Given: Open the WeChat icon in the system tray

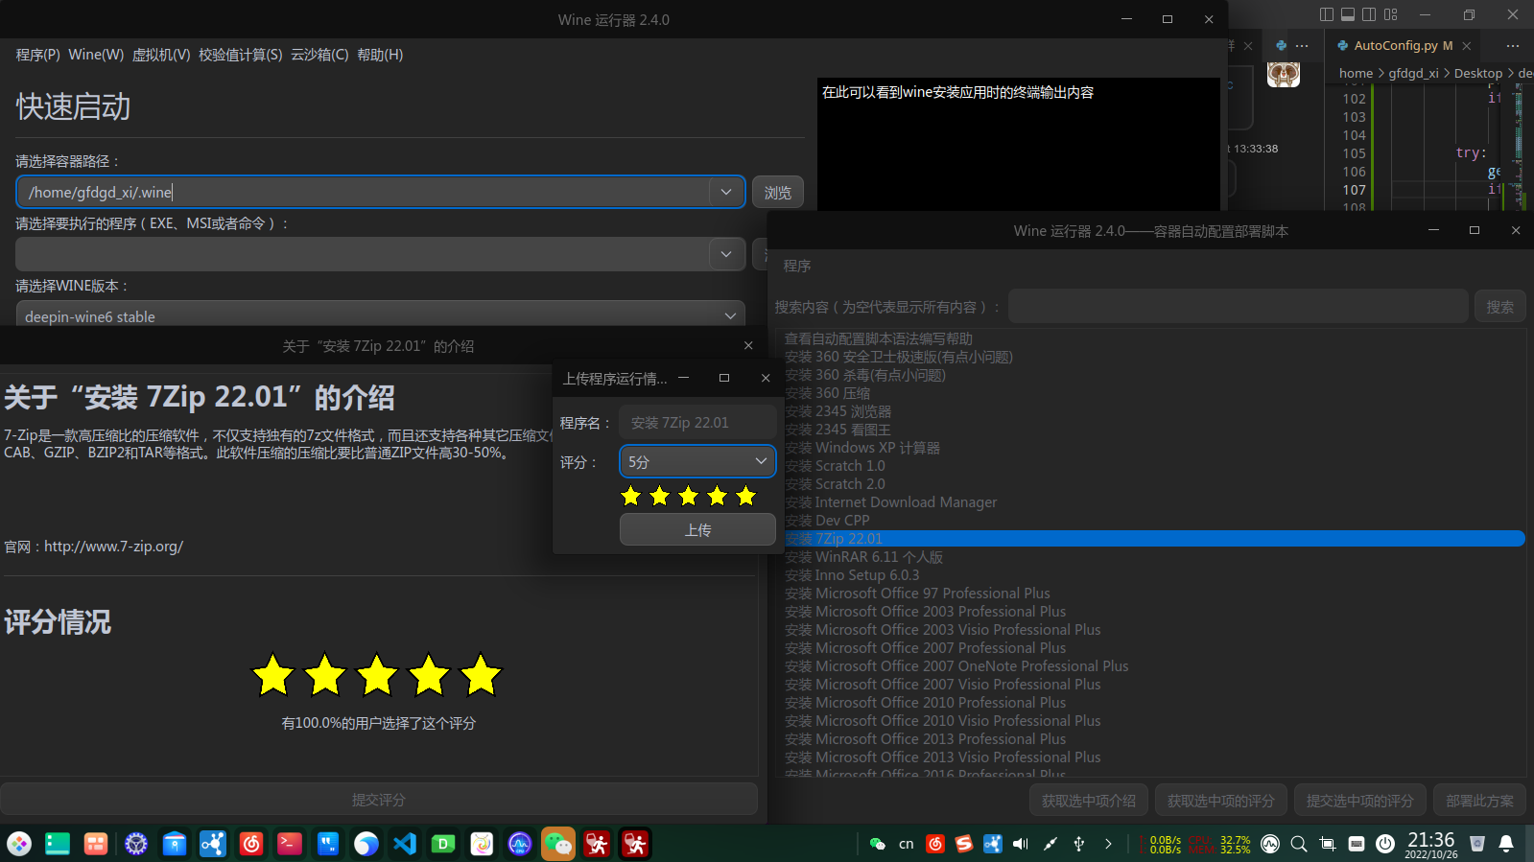Looking at the screenshot, I should (x=878, y=844).
